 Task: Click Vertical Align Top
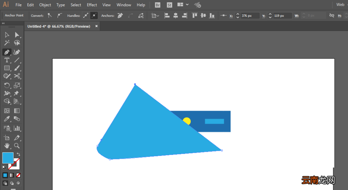pos(195,16)
